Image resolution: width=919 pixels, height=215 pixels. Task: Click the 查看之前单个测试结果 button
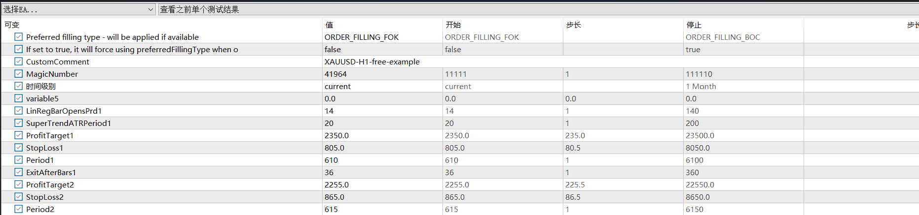538,9
